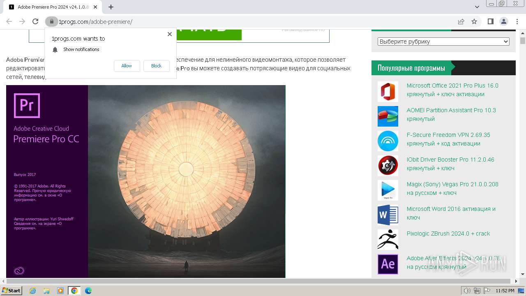Open the Windows Start menu
Viewport: 526px width, 296px height.
pos(11,290)
